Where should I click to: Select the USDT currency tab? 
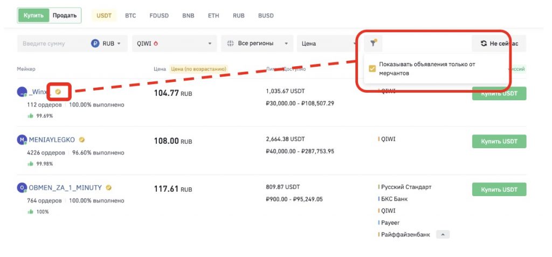click(104, 16)
